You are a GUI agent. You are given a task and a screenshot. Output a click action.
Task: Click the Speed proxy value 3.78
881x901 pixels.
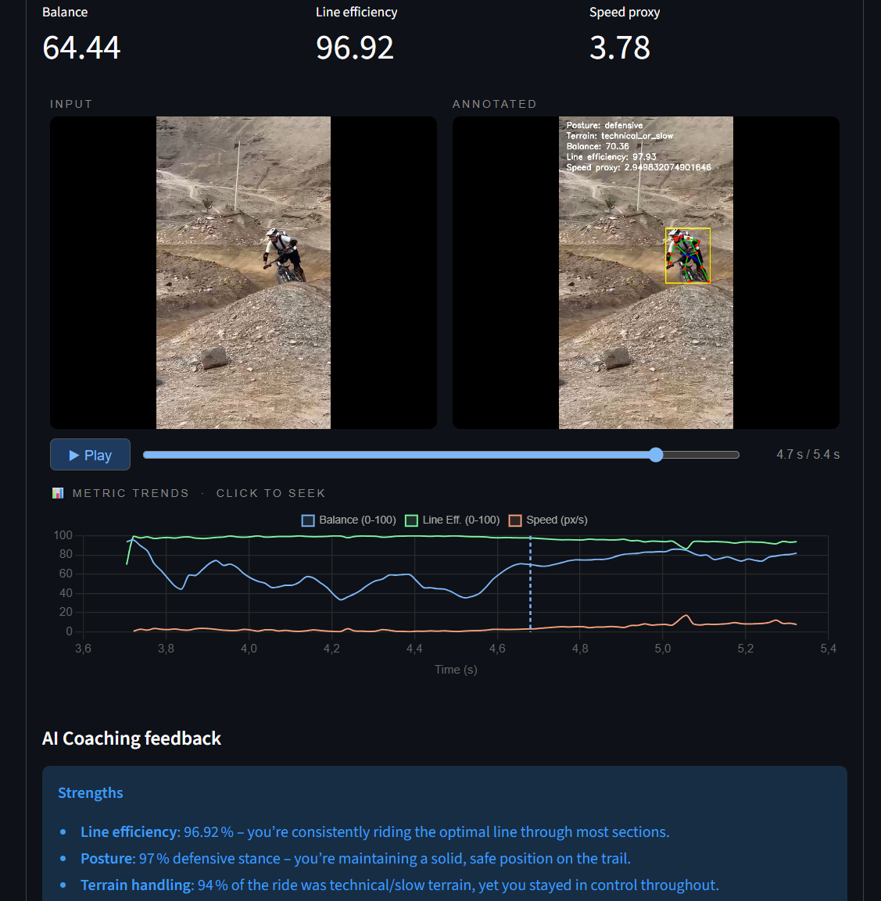(x=620, y=48)
